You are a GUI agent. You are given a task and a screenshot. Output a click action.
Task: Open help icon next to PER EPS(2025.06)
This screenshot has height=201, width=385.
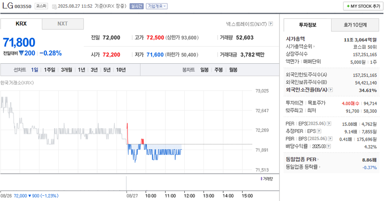point(329,124)
